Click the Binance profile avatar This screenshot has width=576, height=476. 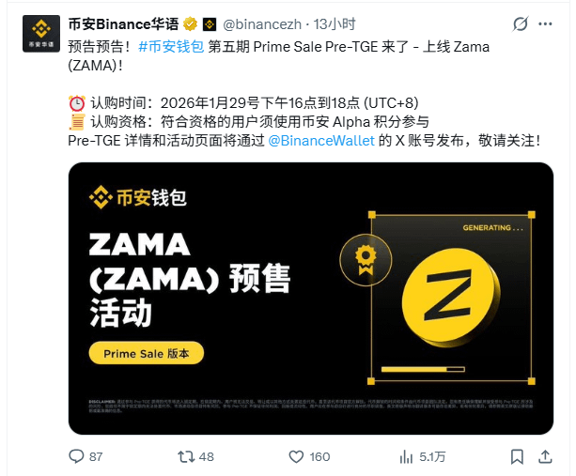pyautogui.click(x=41, y=34)
